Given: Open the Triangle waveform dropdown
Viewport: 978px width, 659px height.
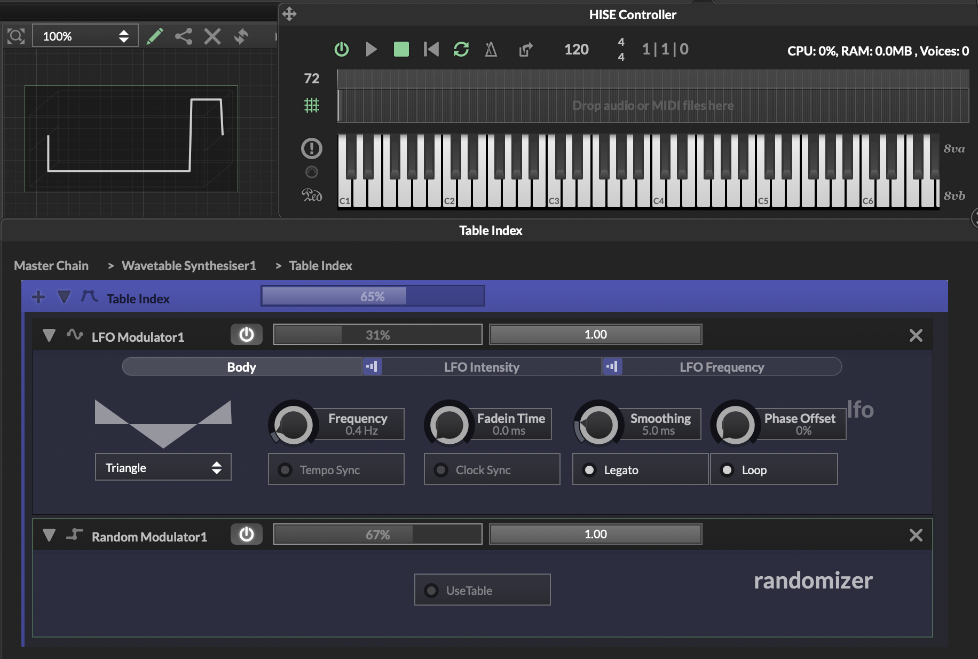Looking at the screenshot, I should pos(163,467).
